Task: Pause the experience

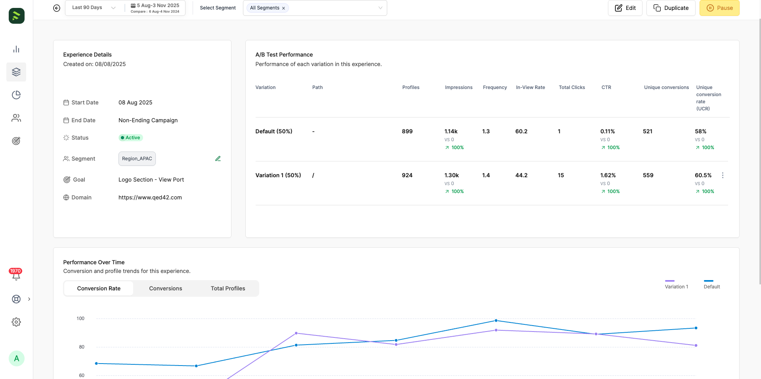Action: tap(719, 8)
